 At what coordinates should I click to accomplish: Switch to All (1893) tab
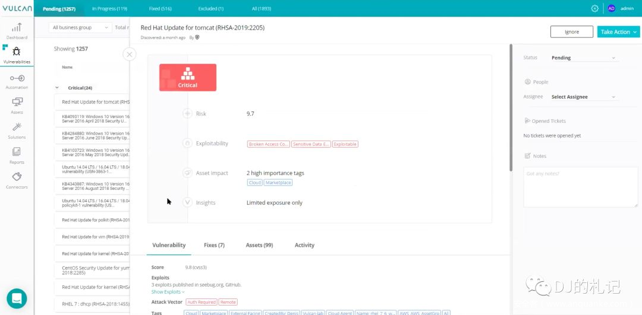pyautogui.click(x=260, y=8)
